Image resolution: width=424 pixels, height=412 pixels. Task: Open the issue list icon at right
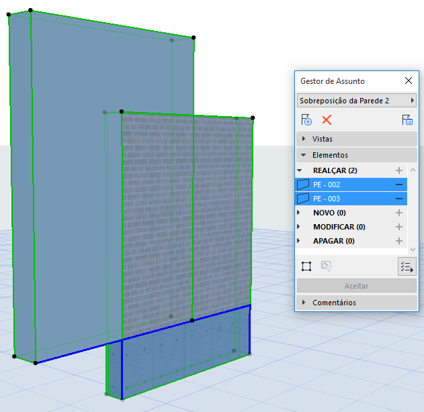click(407, 120)
